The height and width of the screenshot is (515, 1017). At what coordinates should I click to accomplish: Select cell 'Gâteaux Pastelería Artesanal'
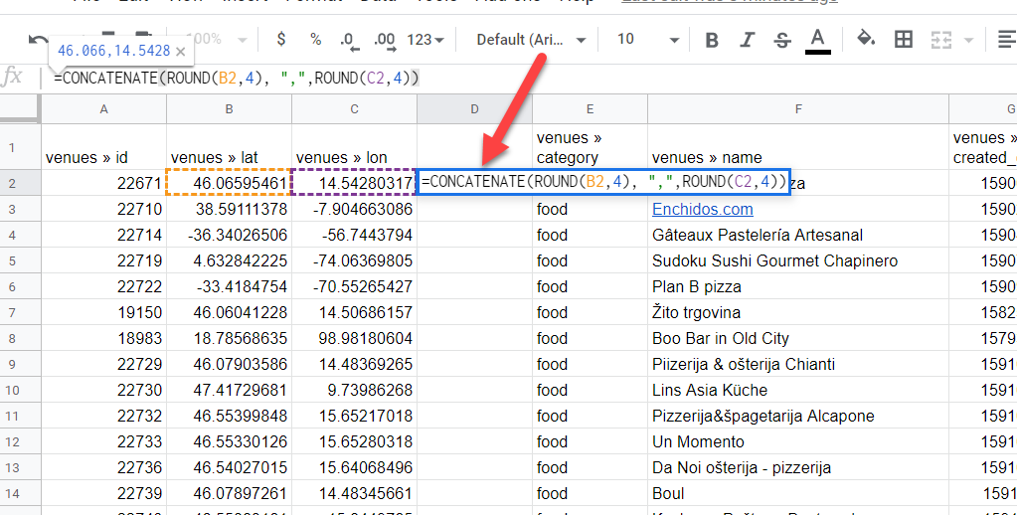[x=797, y=235]
